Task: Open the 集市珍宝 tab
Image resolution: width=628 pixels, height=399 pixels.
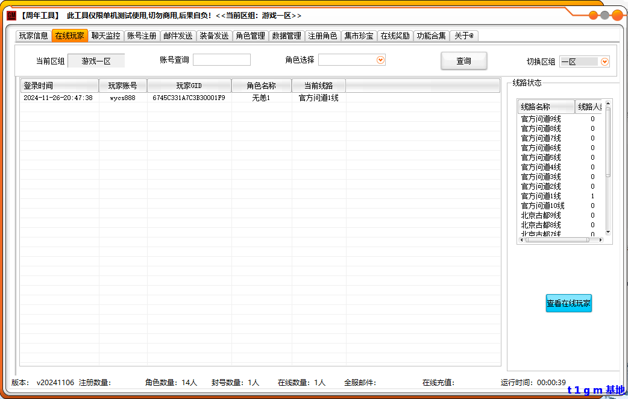Action: pos(359,36)
